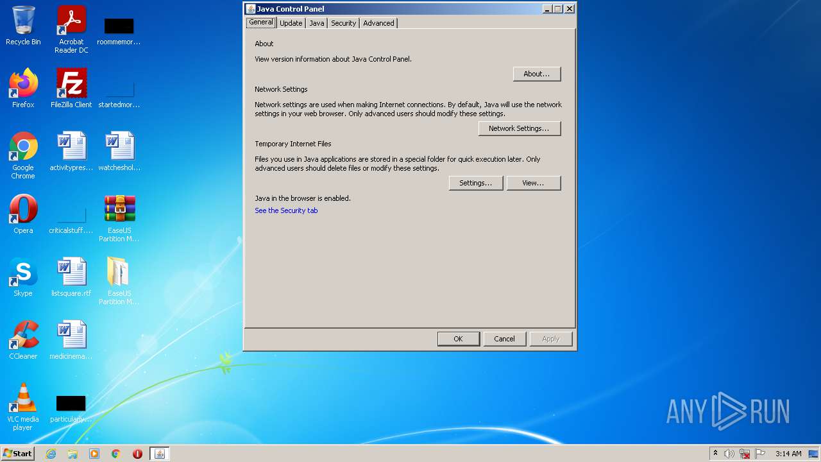Image resolution: width=821 pixels, height=462 pixels.
Task: Launch Acrobat Reader DC shortcut
Action: [71, 29]
